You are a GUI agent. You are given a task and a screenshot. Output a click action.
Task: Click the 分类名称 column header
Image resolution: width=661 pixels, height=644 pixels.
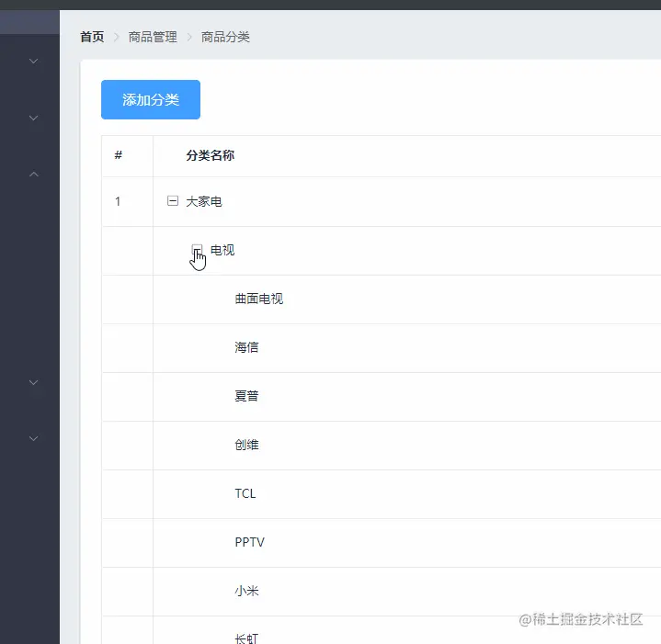pyautogui.click(x=211, y=155)
